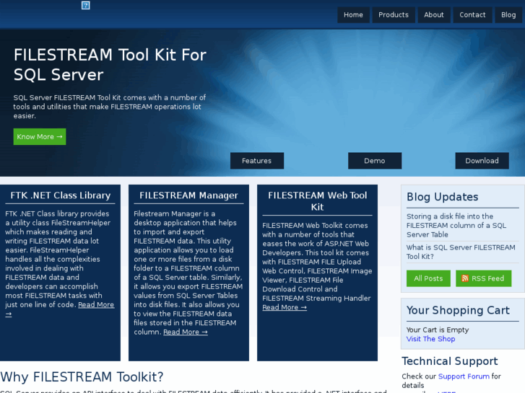This screenshot has height=393, width=525.
Task: Open Read More for FILESTREAM Web Tool Kit
Action: pyautogui.click(x=284, y=308)
